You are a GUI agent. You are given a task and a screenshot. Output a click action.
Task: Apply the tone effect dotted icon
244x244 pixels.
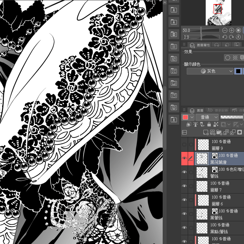point(235,58)
